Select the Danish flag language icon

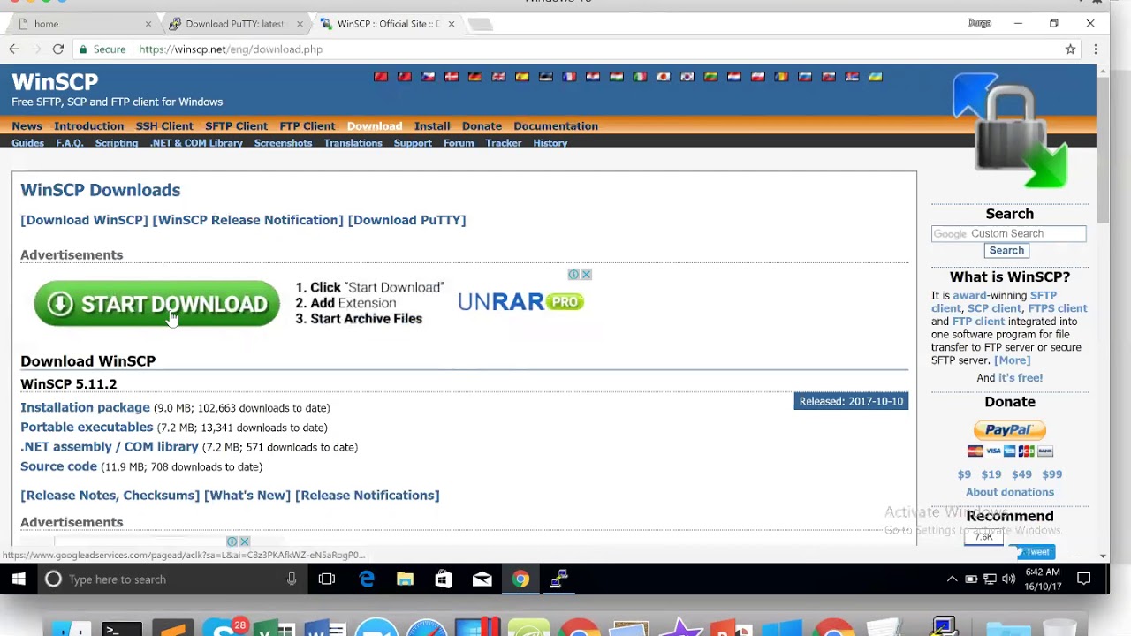click(x=452, y=77)
